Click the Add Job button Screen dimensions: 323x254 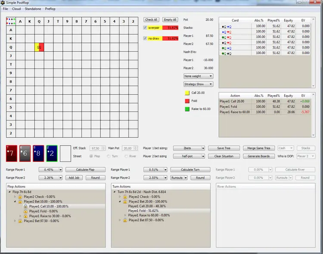(74, 177)
